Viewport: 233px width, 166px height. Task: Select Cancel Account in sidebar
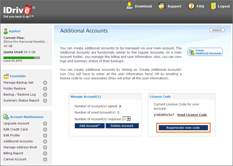pos(15,159)
